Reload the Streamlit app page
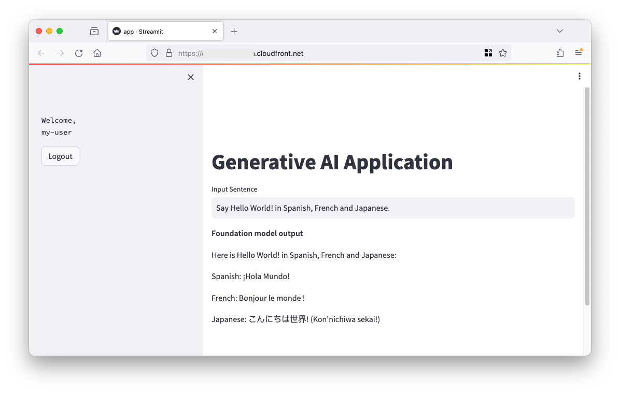 [x=79, y=53]
